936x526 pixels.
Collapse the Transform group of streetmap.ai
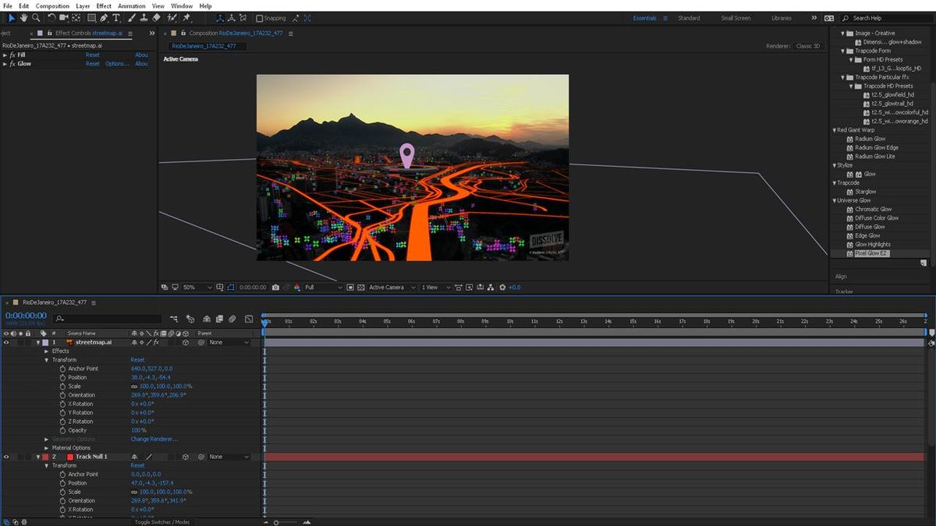[47, 359]
